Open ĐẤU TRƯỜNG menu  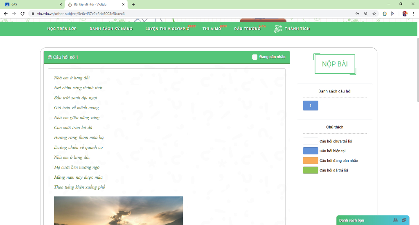click(248, 29)
